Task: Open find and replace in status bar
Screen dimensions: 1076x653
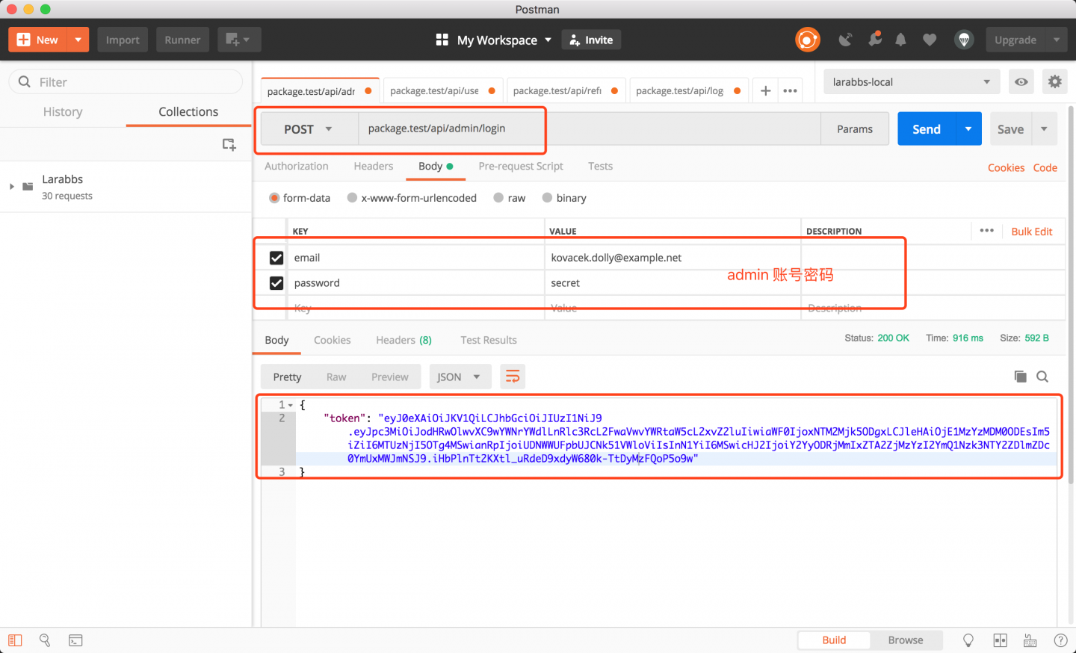Action: 45,640
